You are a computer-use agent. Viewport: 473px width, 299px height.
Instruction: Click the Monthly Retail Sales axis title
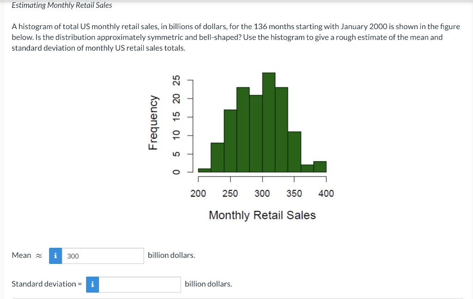[262, 215]
